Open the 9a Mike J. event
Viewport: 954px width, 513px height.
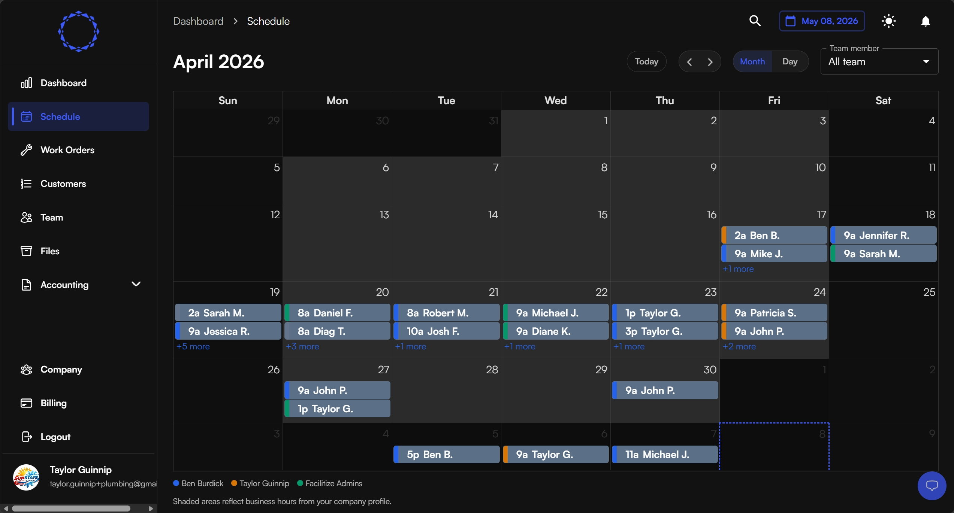click(x=774, y=254)
